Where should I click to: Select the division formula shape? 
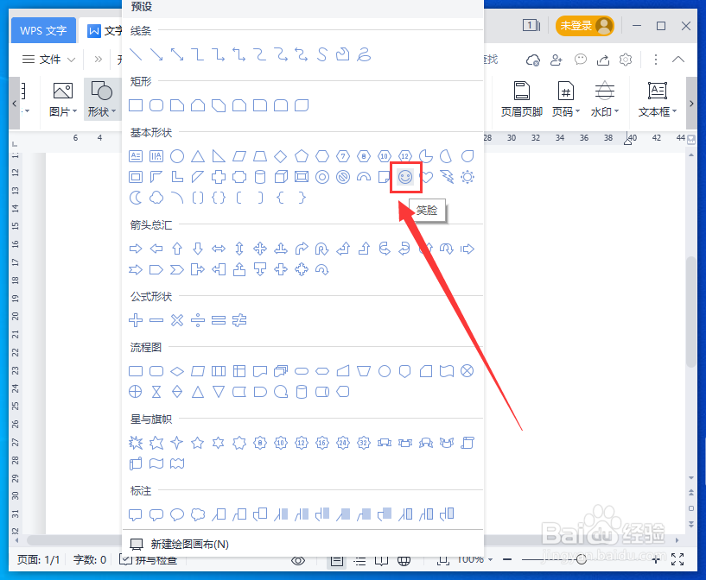point(198,320)
